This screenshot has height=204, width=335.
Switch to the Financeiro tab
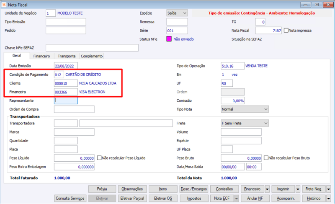pyautogui.click(x=41, y=56)
